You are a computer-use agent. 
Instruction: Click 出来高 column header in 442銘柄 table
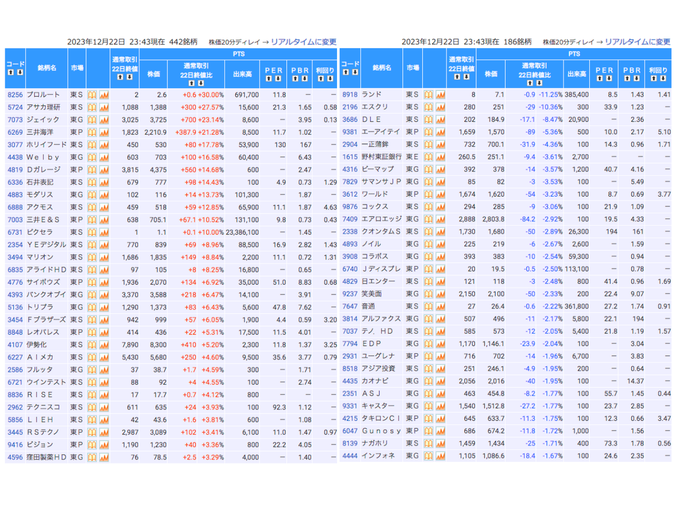pyautogui.click(x=242, y=74)
